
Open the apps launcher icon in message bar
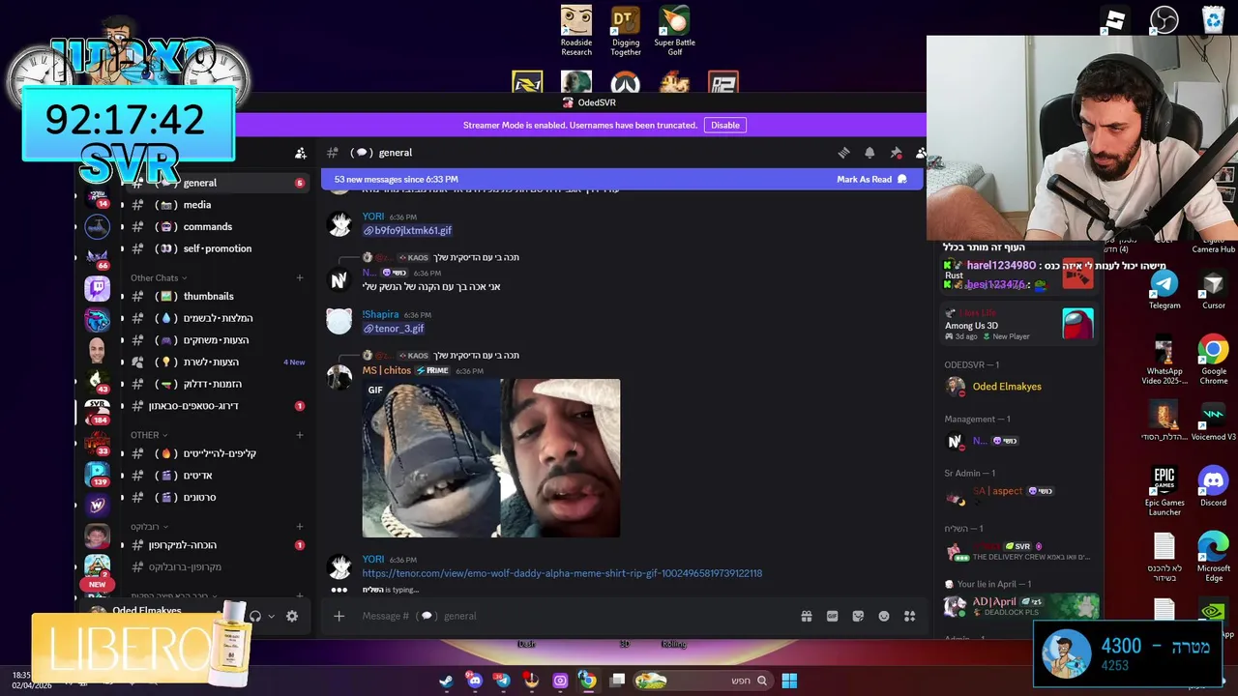point(909,616)
